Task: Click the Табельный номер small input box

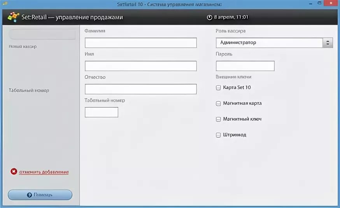Action: click(x=102, y=112)
